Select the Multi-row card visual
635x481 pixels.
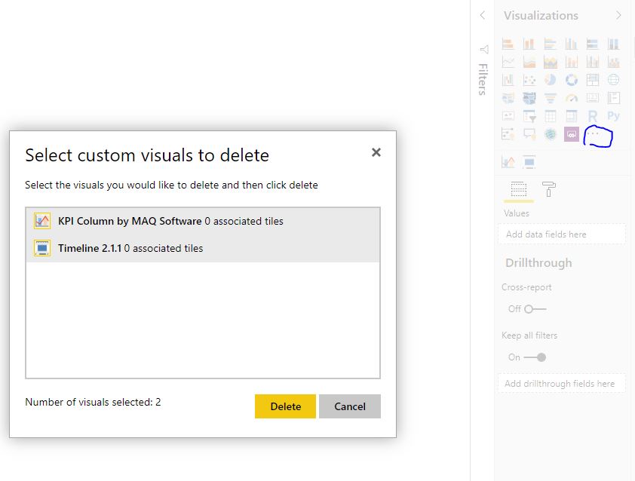click(613, 98)
